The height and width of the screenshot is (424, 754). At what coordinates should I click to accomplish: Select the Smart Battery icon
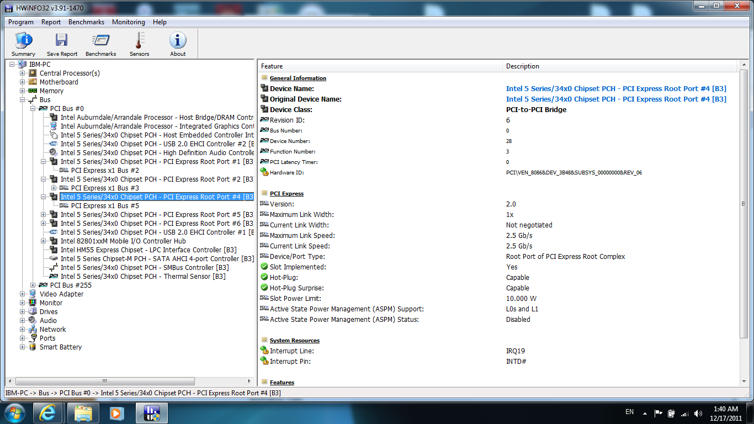point(33,347)
